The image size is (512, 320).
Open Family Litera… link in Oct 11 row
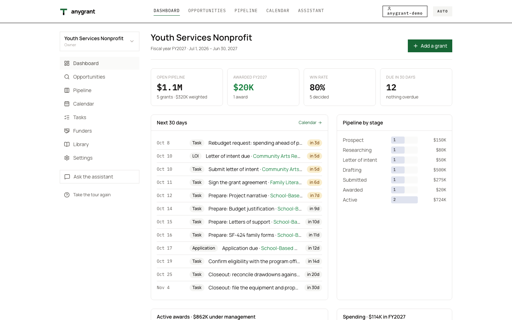coord(286,182)
